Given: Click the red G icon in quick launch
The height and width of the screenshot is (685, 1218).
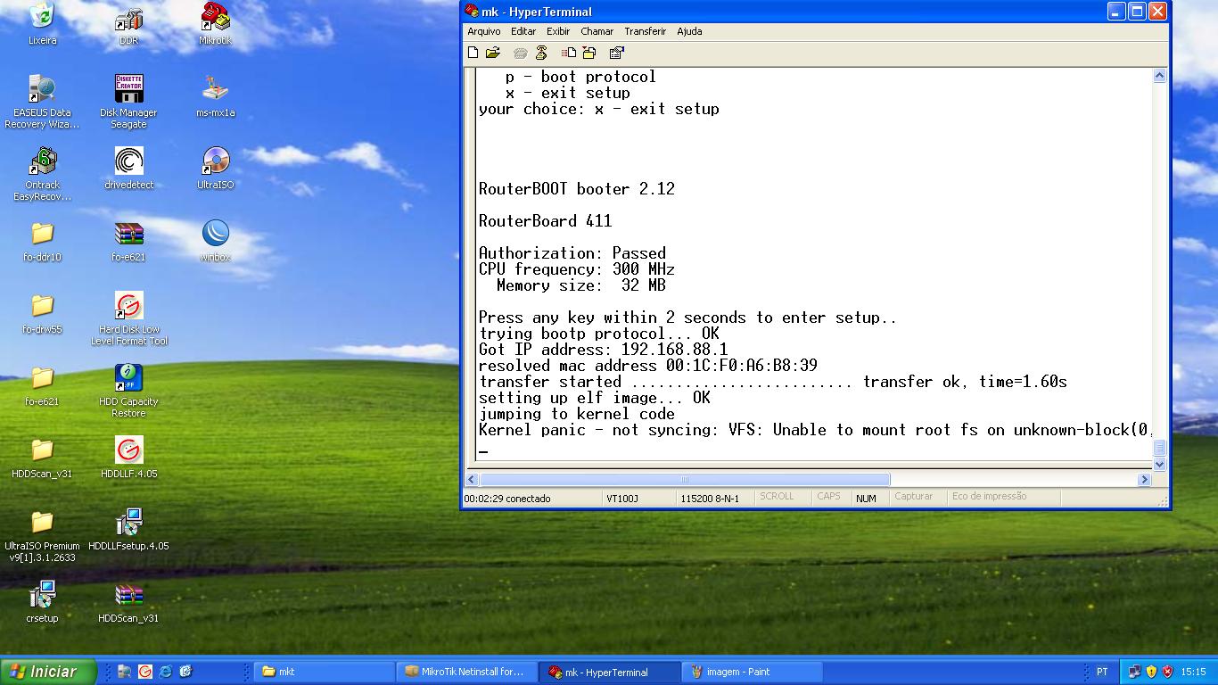Looking at the screenshot, I should click(144, 672).
